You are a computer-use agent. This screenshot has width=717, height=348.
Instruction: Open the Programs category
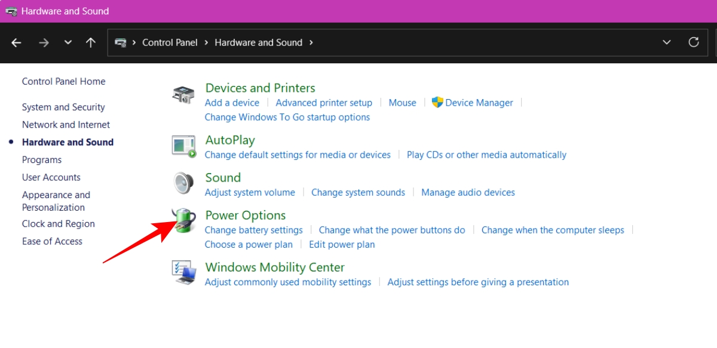(x=42, y=160)
